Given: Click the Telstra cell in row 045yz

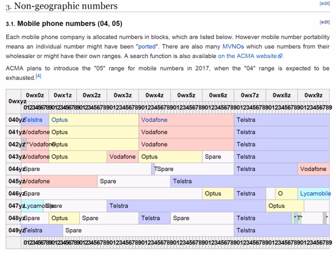Looking at the screenshot, I should click(250, 181).
